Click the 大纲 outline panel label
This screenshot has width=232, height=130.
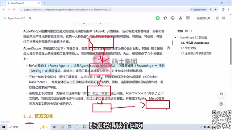[180, 31]
